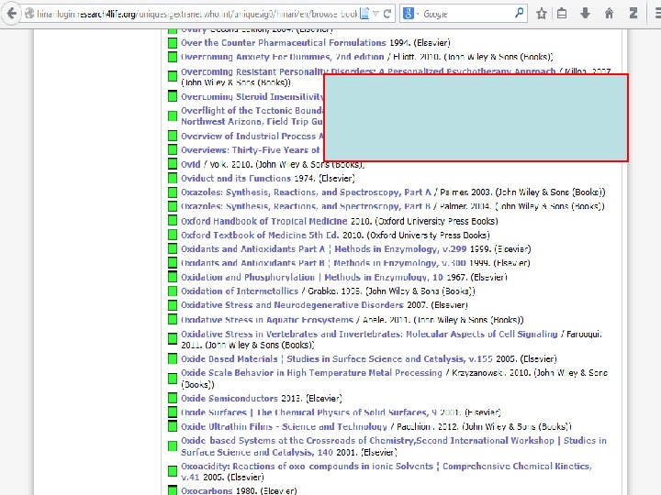Viewport: 661px width, 495px height.
Task: Open Oxazoles Part A book link
Action: [x=306, y=192]
